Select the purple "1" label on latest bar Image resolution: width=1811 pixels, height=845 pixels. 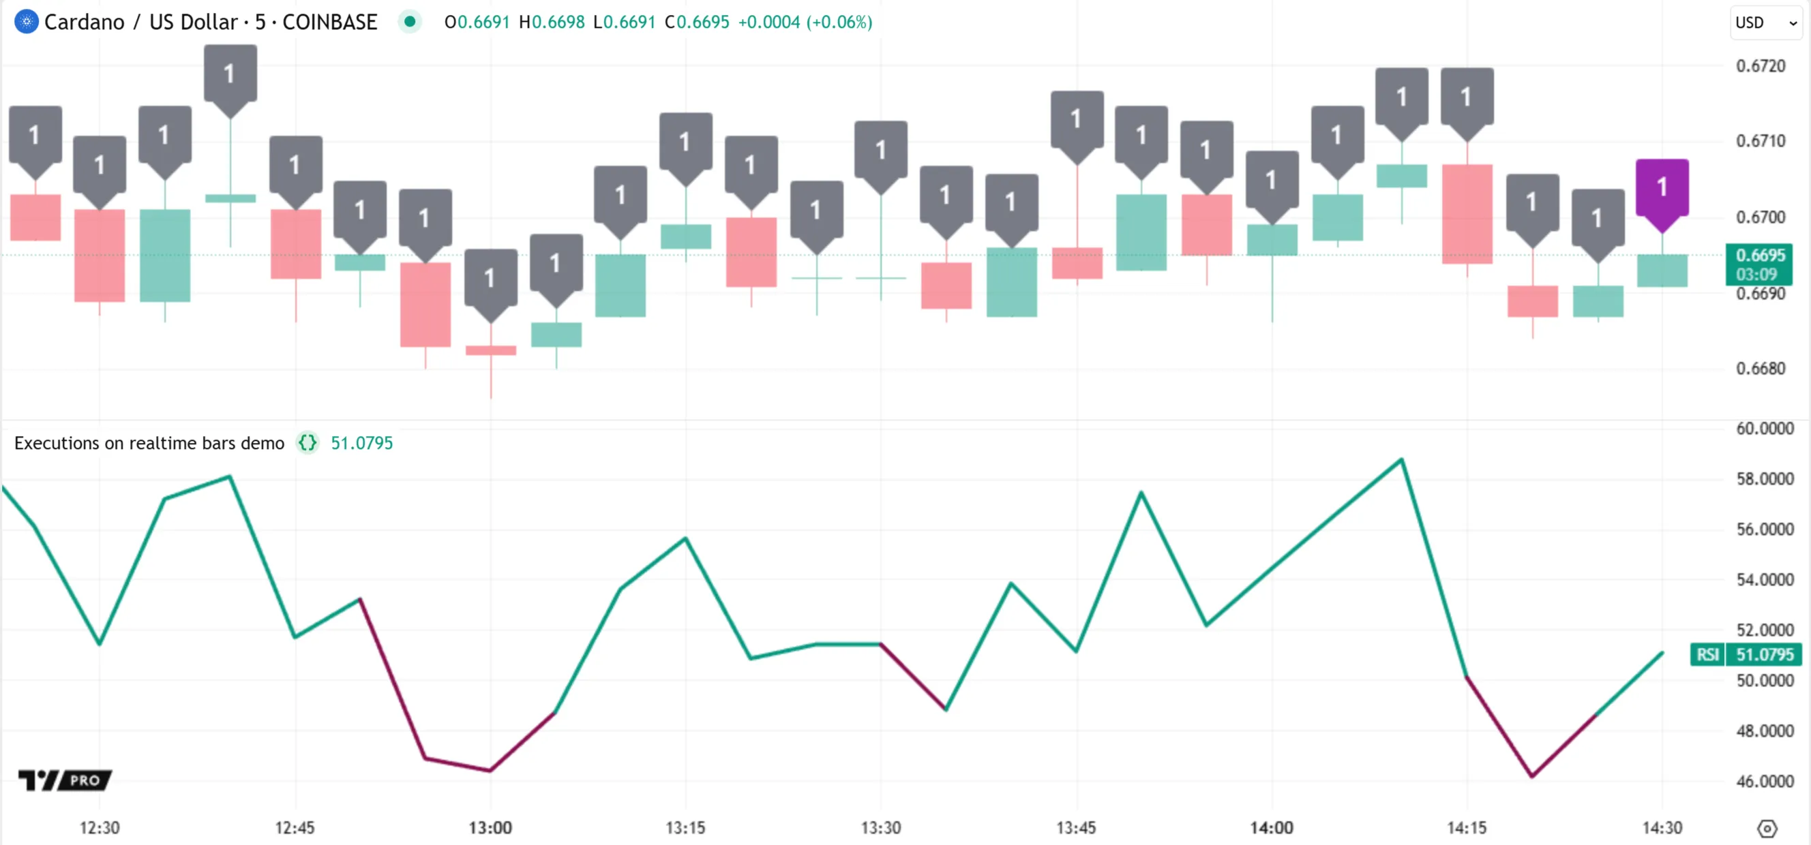(1662, 189)
